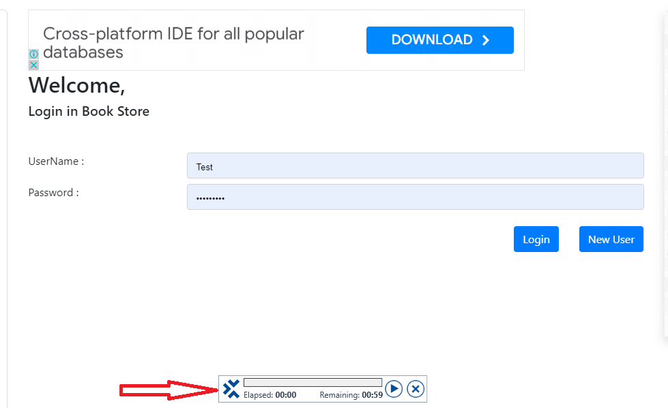Click the Elapsed time readout

coord(270,395)
